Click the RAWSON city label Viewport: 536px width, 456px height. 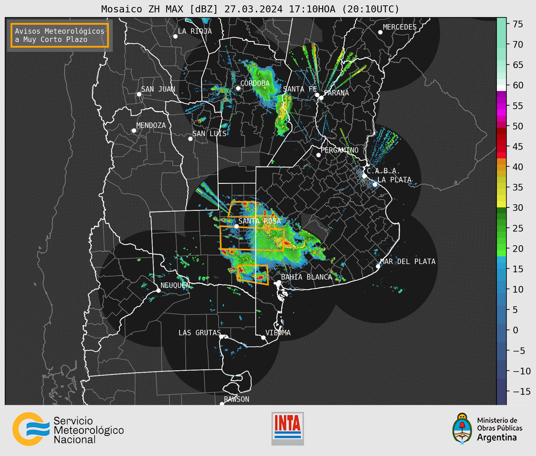pyautogui.click(x=237, y=399)
